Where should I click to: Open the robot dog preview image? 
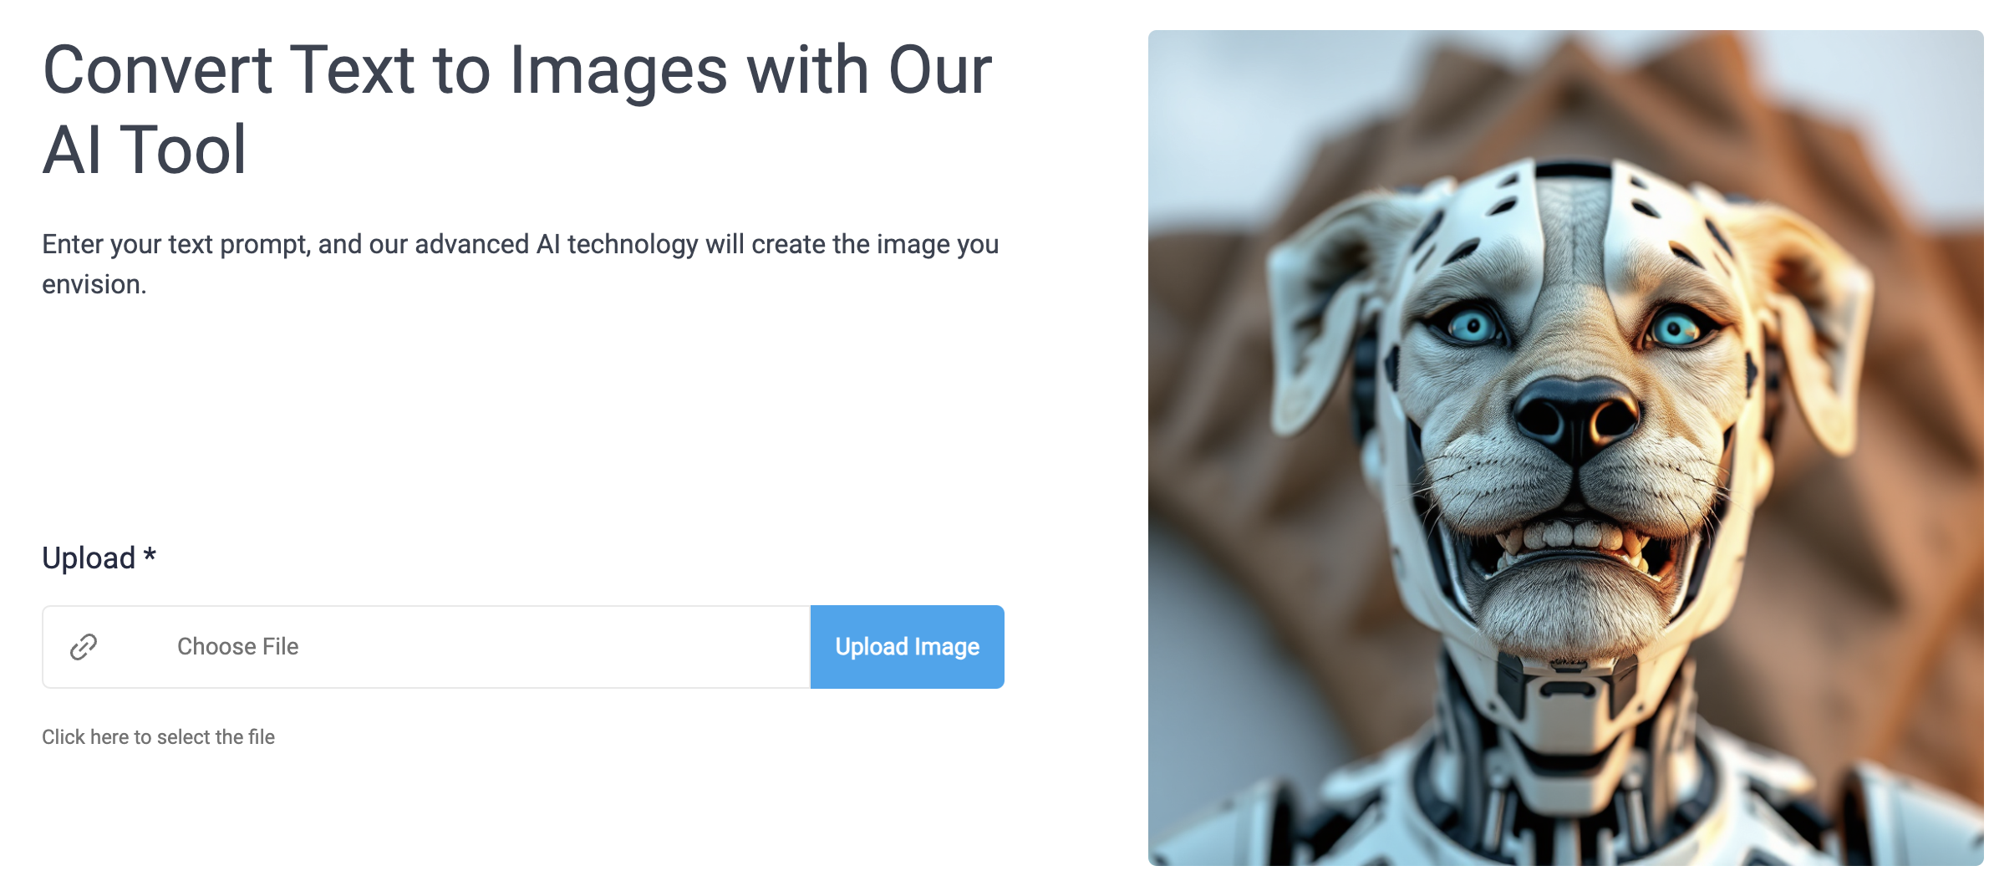(x=1566, y=448)
